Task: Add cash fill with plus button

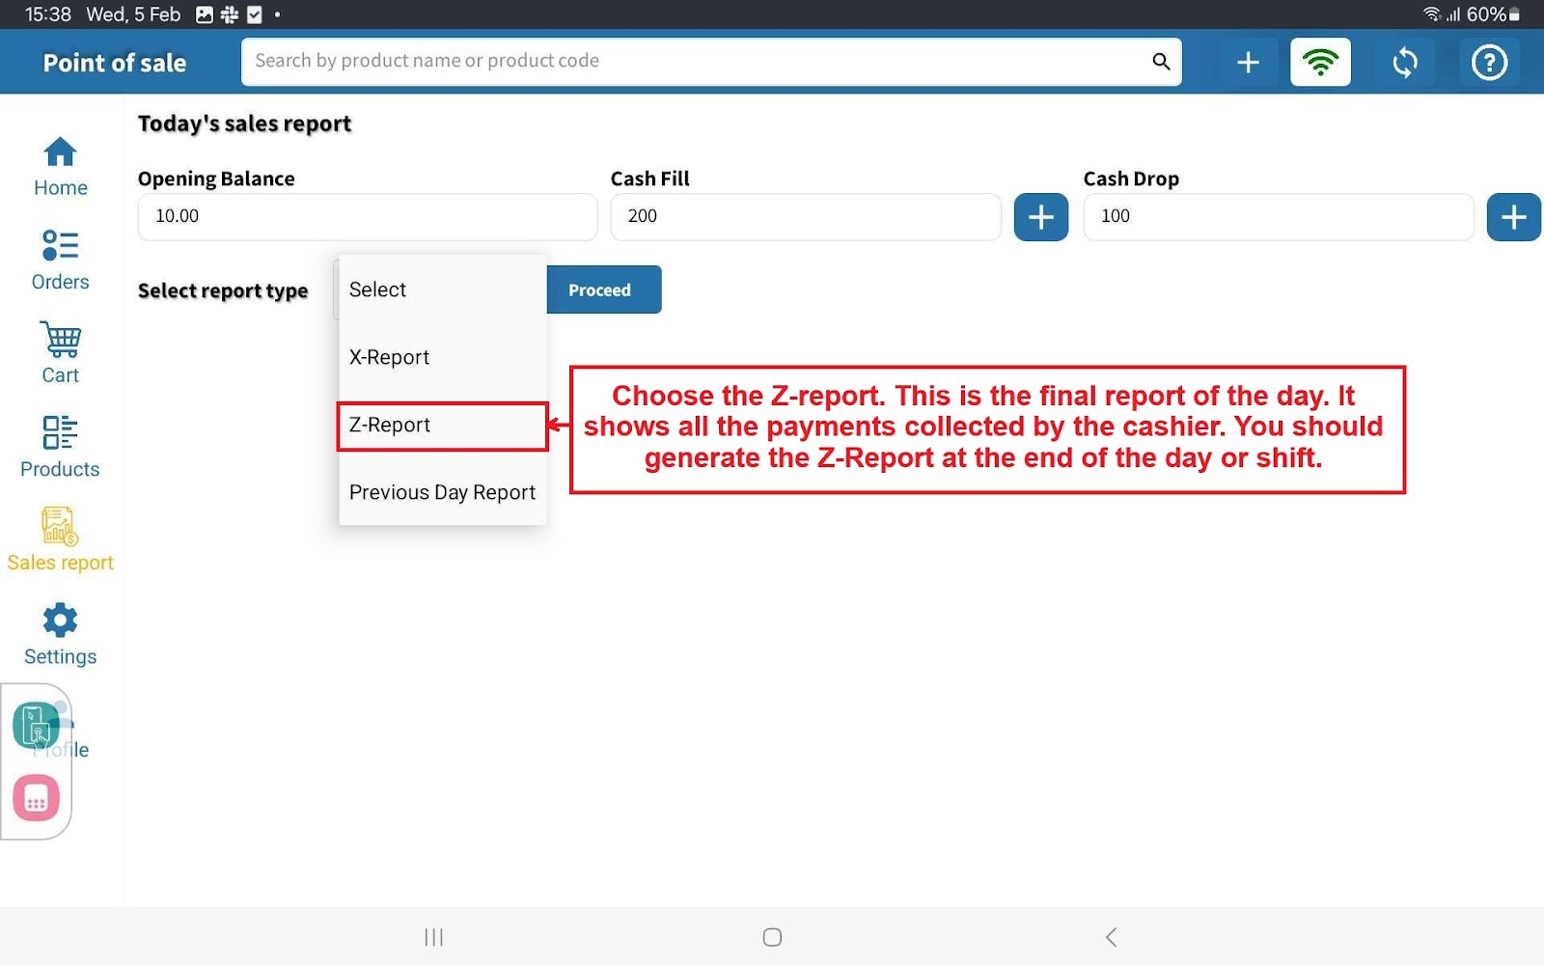Action: pyautogui.click(x=1040, y=217)
